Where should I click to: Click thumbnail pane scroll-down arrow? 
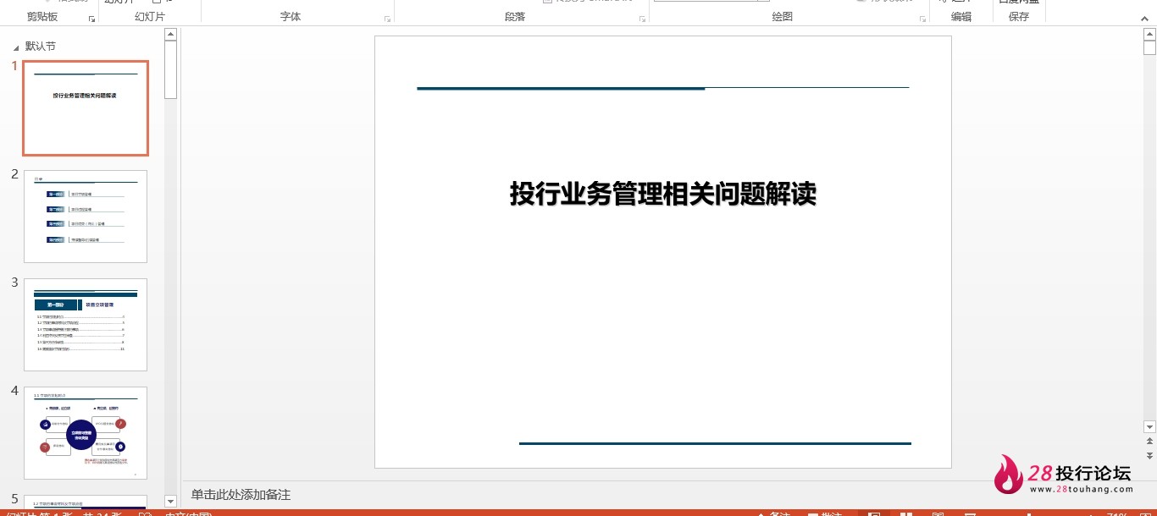coord(170,502)
